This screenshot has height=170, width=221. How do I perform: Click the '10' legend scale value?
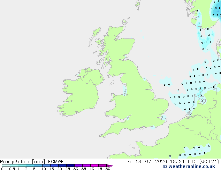point(44,169)
